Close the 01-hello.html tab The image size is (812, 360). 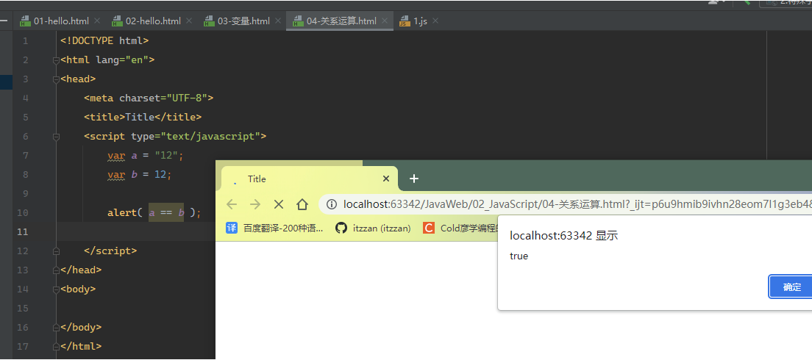96,21
